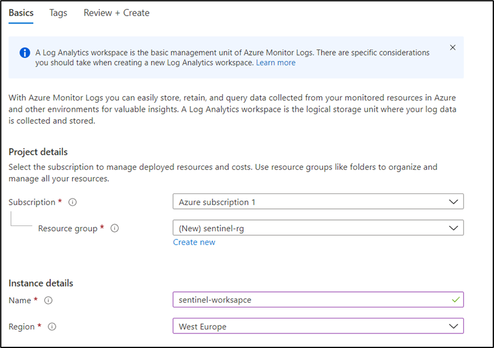Image resolution: width=494 pixels, height=348 pixels.
Task: Open the Review + Create tab
Action: [117, 13]
